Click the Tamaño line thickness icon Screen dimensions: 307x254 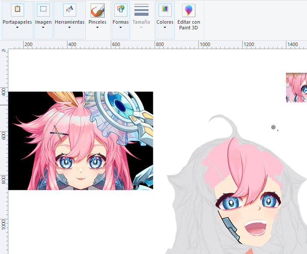click(x=141, y=10)
